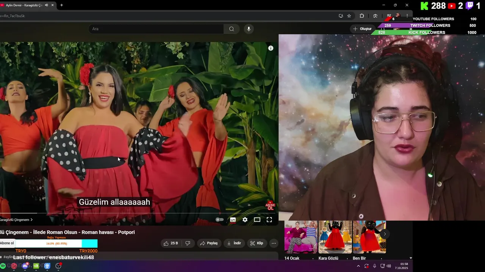
Task: Click the install app icon in address bar
Action: point(341,16)
